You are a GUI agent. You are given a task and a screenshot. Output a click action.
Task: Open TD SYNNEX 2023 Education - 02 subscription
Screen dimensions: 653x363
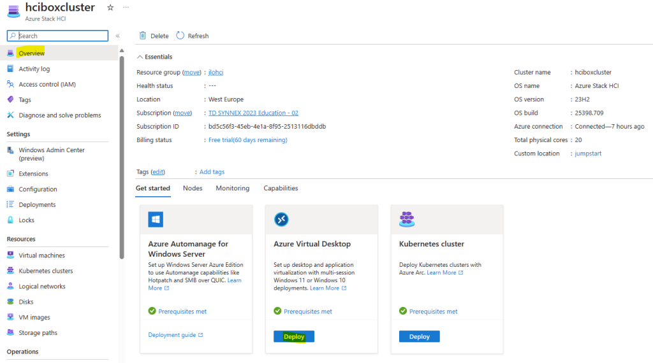(x=253, y=113)
